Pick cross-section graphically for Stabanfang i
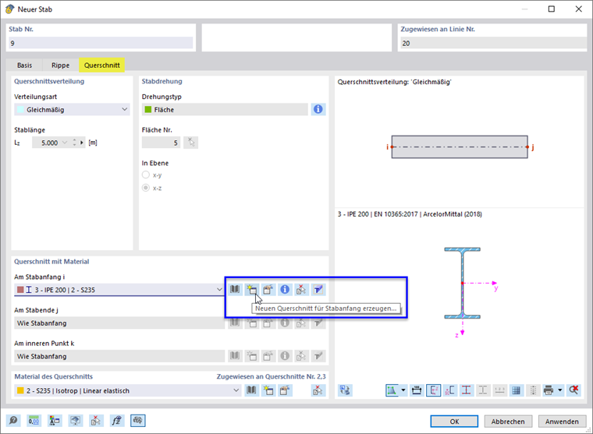 tap(301, 290)
